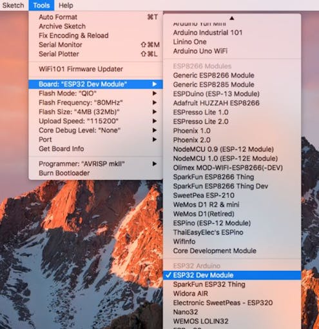
Task: Choose SparkFun ESP32 Thing board
Action: (x=232, y=284)
